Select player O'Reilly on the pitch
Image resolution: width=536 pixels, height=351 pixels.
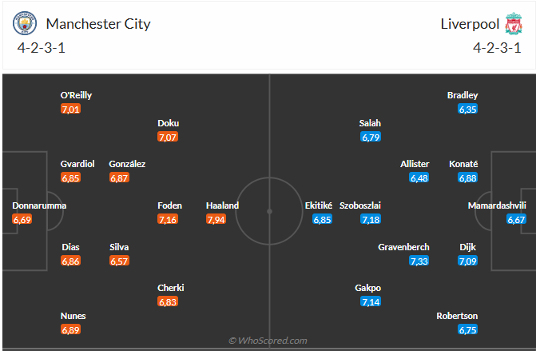pyautogui.click(x=76, y=95)
